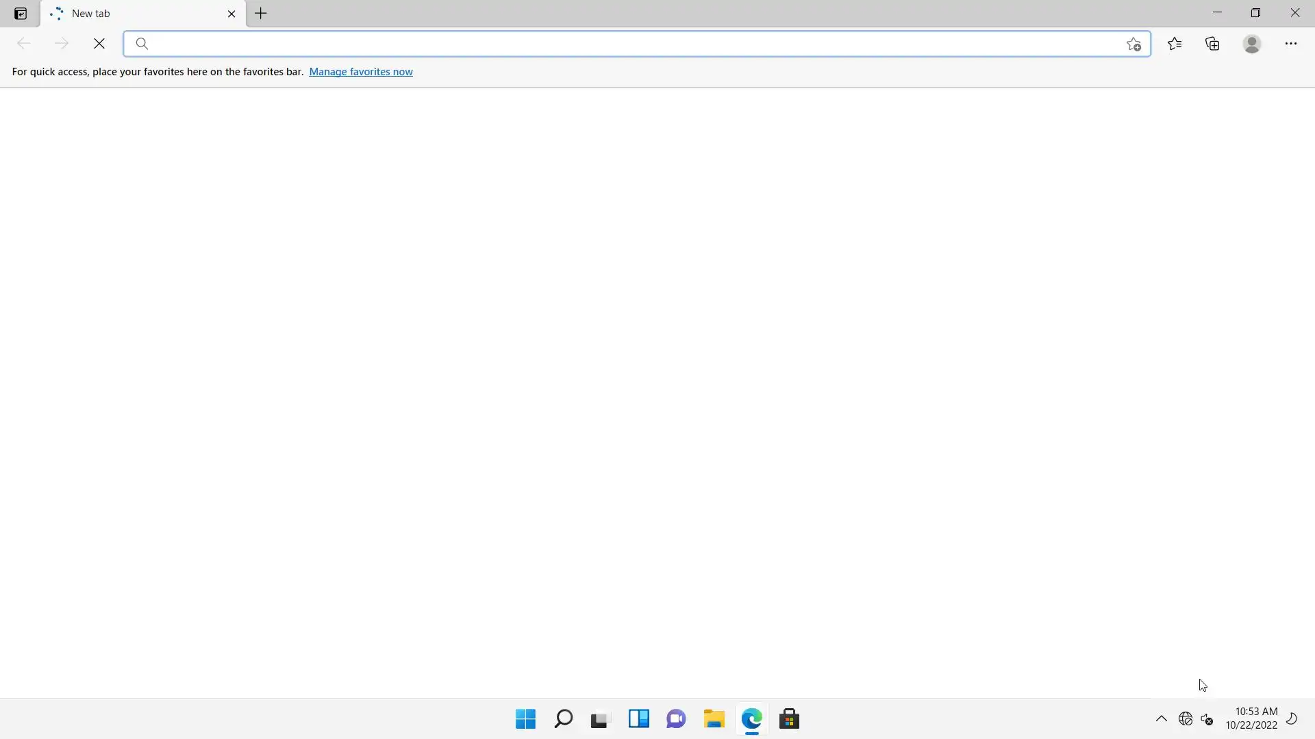Open the Collections panel
This screenshot has height=739, width=1315.
click(1212, 44)
